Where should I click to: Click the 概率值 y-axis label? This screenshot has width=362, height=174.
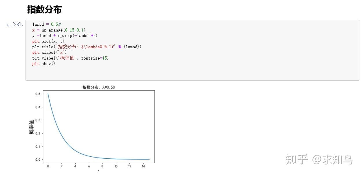click(32, 127)
